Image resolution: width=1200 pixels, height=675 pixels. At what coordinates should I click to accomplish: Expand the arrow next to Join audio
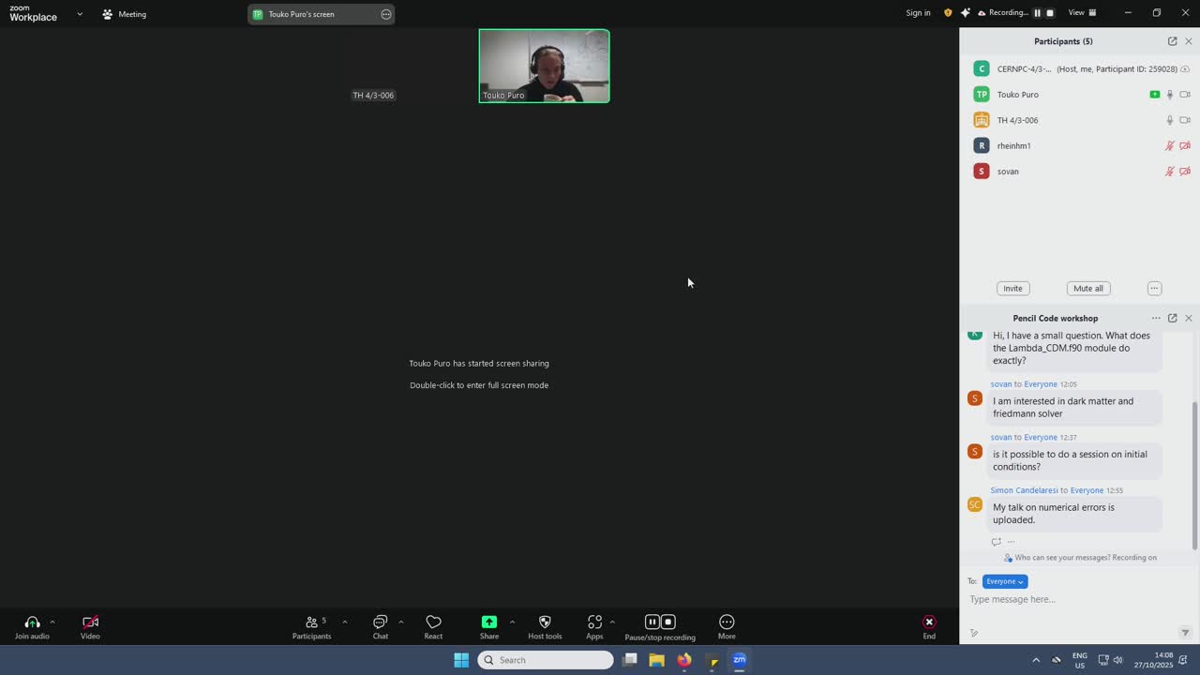click(52, 622)
